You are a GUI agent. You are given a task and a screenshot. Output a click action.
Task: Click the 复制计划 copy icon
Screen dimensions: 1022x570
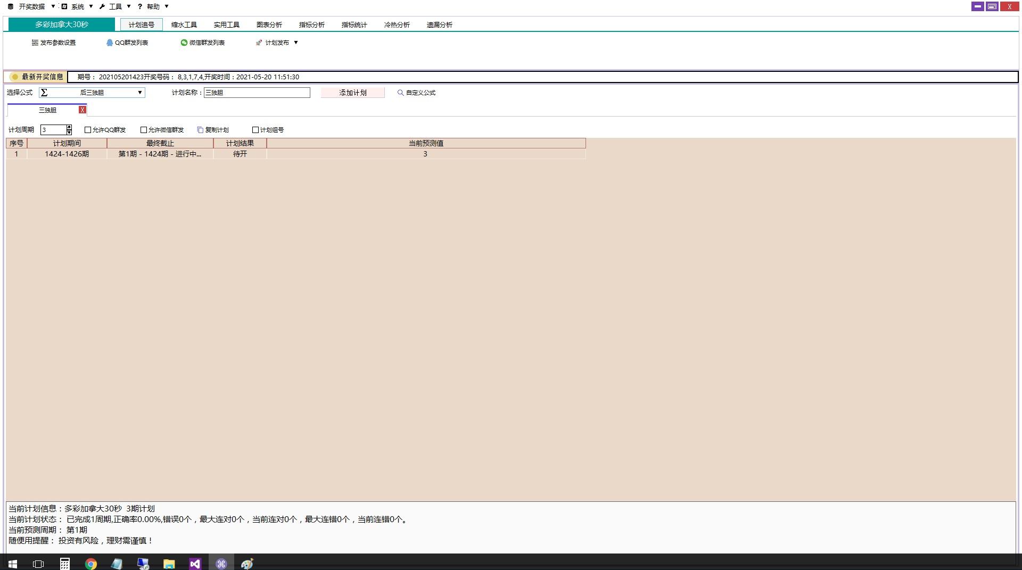[201, 130]
